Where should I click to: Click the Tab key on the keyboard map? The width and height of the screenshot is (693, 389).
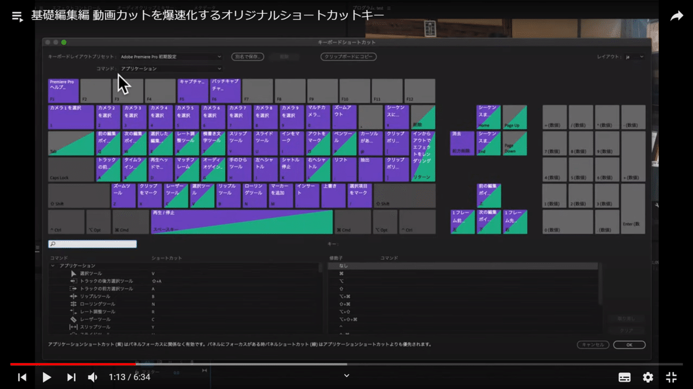[71, 143]
